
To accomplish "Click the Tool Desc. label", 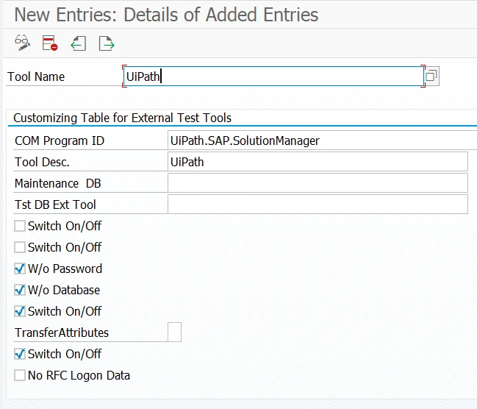I will (43, 162).
